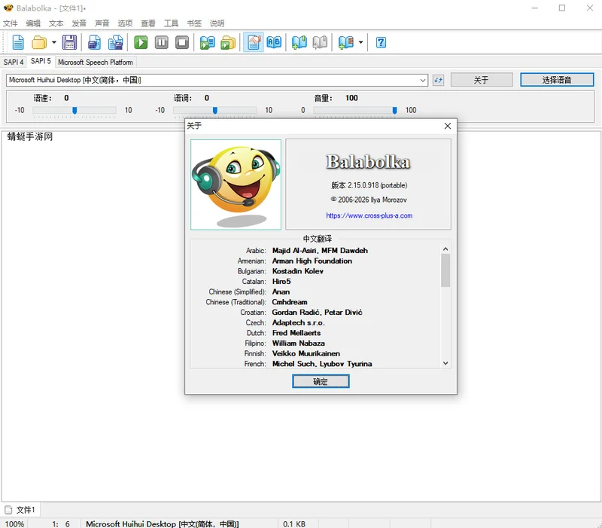Image resolution: width=602 pixels, height=528 pixels.
Task: Click the small refresh voice icon button
Action: [x=438, y=80]
